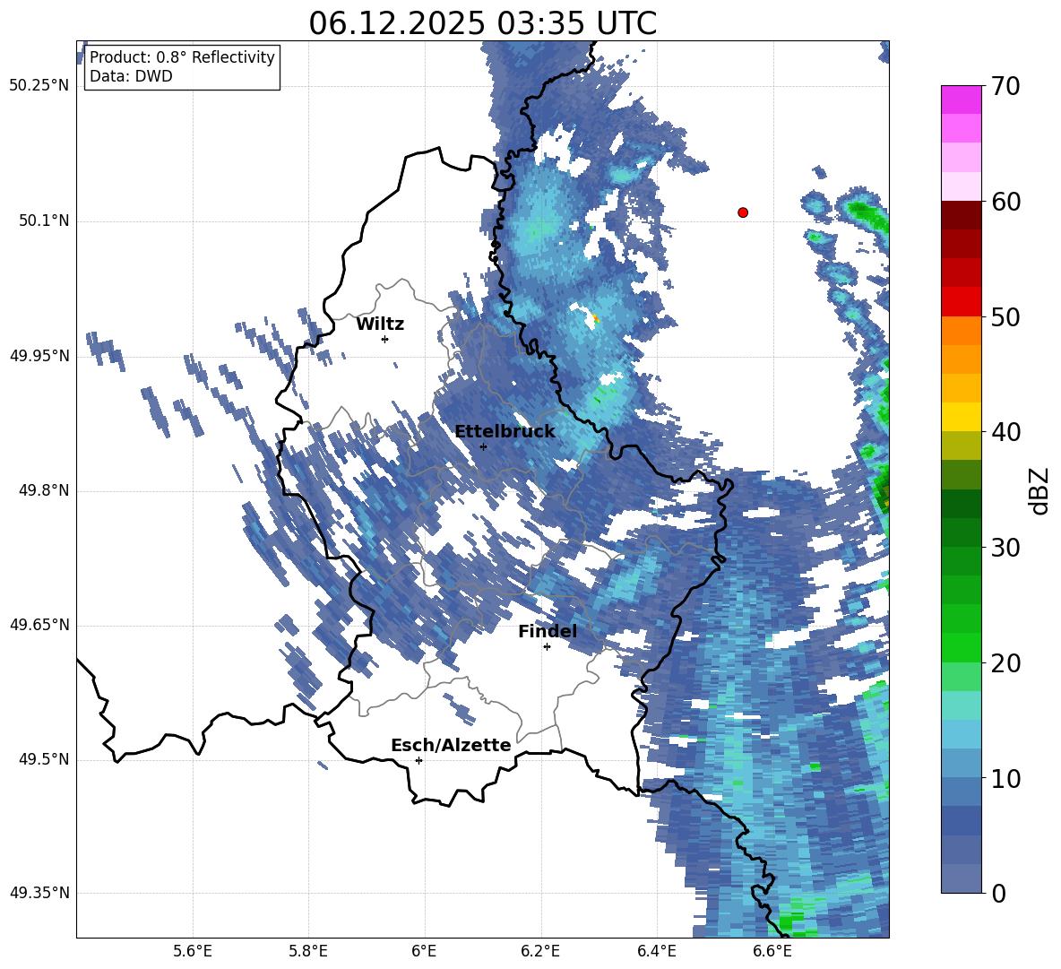This screenshot has height=969, width=1061.
Task: Click latitude label 49.8°N
Action: (45, 490)
